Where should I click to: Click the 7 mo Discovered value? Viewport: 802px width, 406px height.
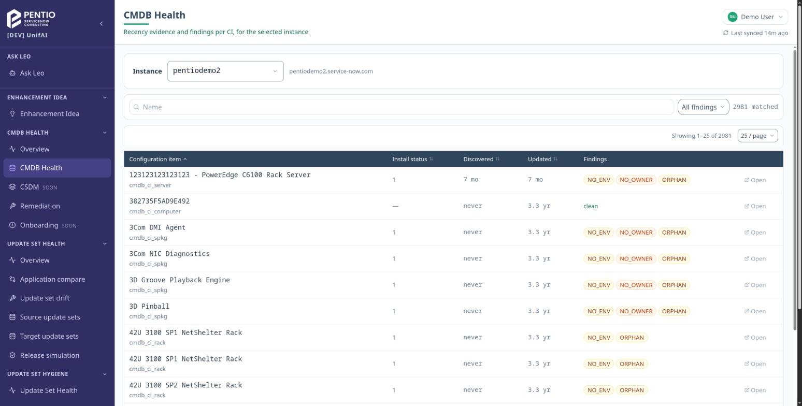click(471, 180)
